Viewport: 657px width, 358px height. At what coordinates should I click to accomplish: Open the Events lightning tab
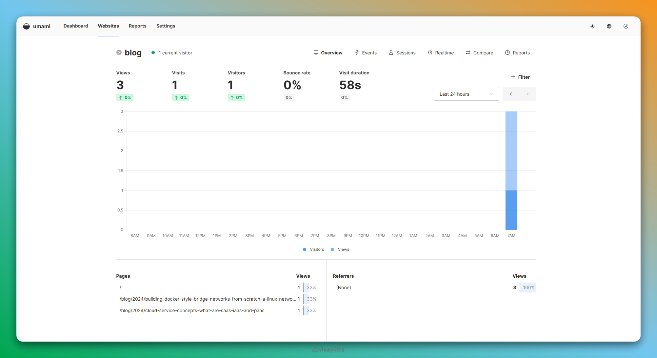[366, 53]
